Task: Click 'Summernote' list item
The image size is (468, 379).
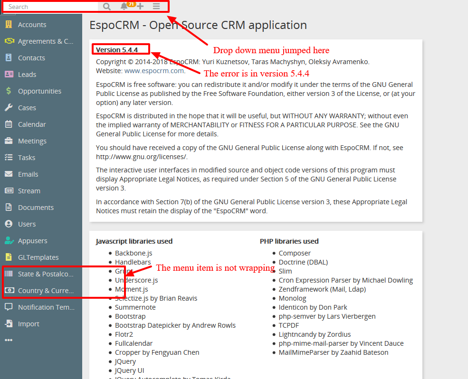Action: [135, 307]
